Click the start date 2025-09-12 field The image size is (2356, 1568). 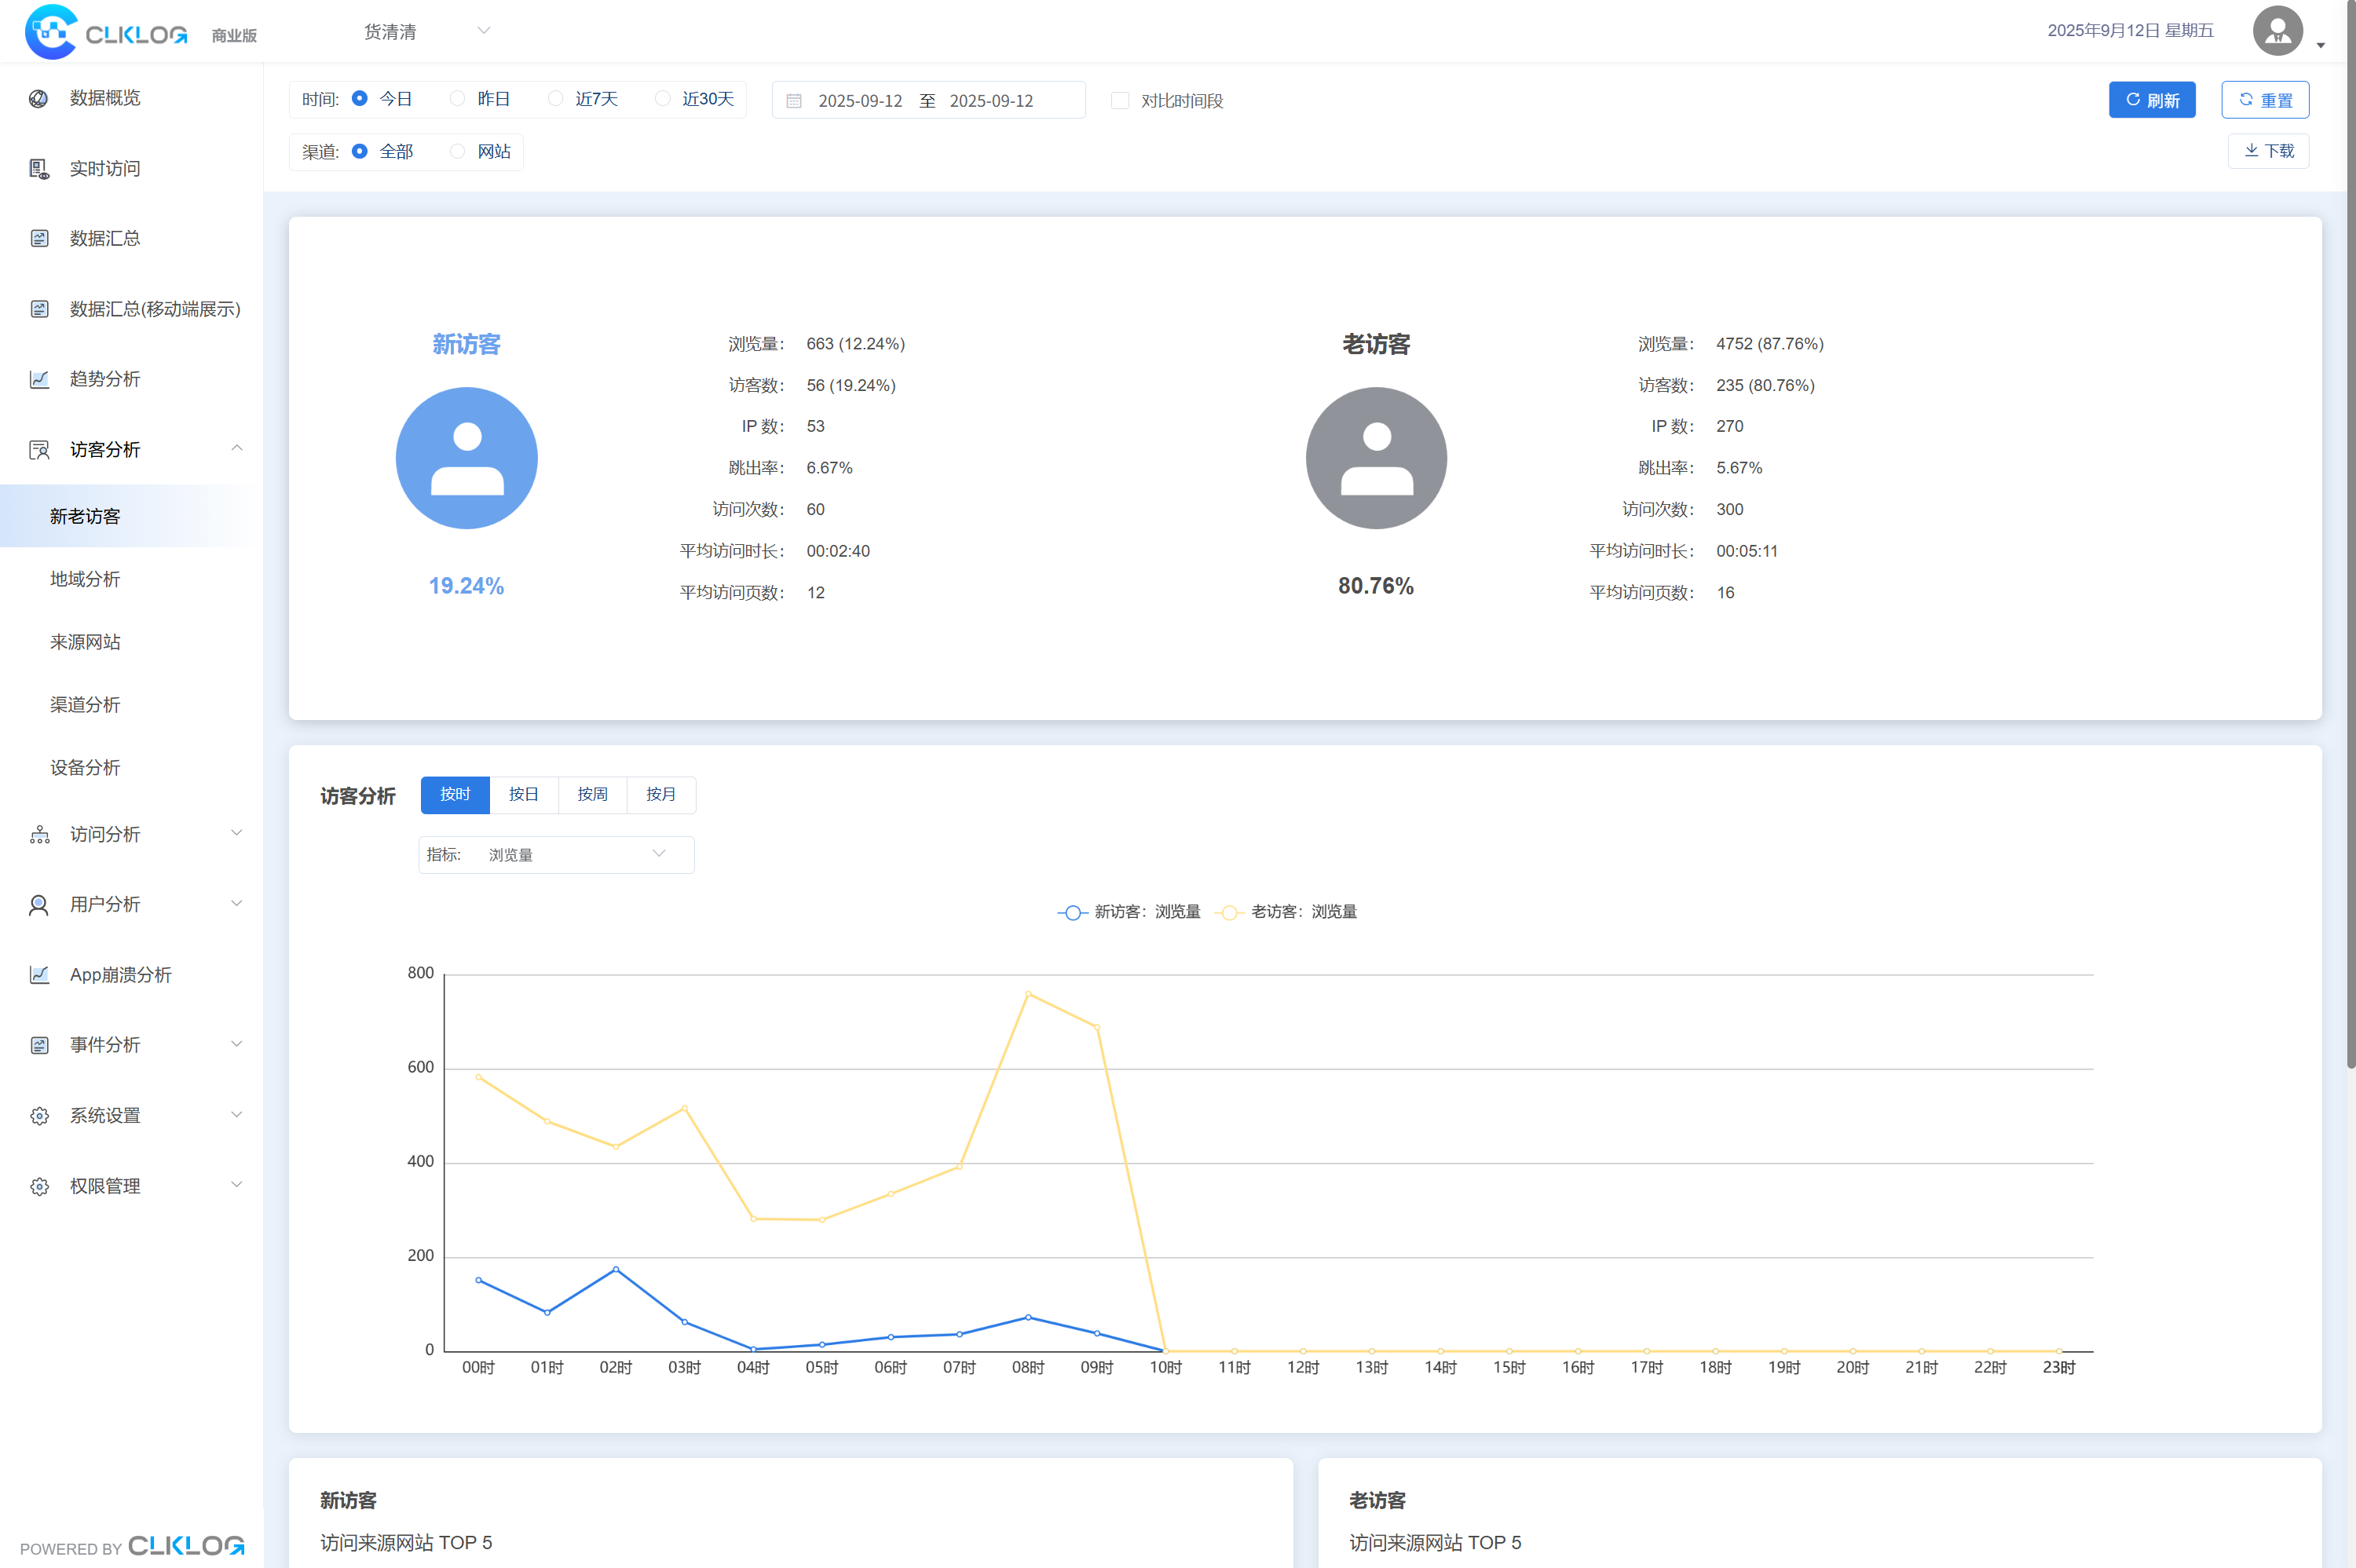click(x=860, y=101)
